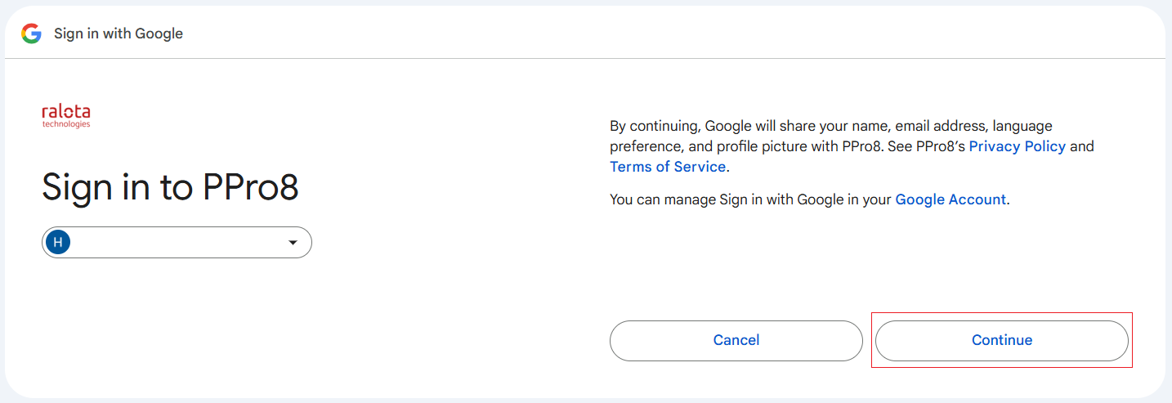The width and height of the screenshot is (1172, 403).
Task: Expand the account selector arrow
Action: tap(293, 243)
